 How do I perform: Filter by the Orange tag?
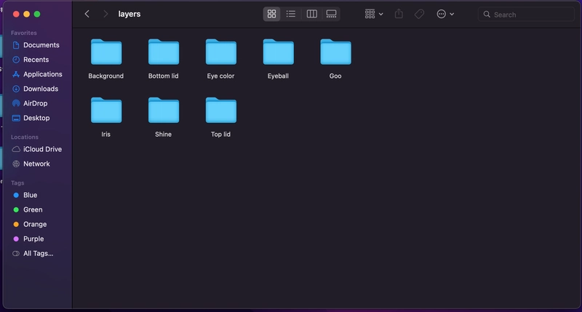[36, 224]
